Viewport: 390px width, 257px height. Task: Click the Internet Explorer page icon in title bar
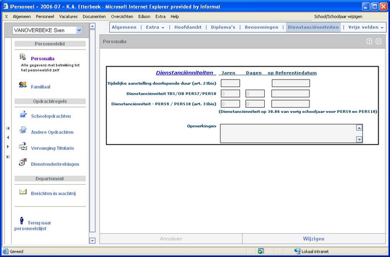coord(5,6)
